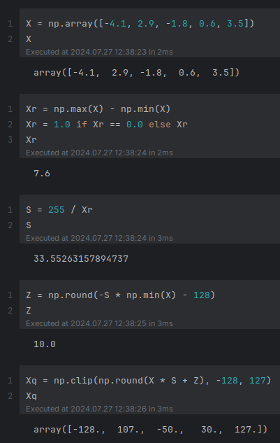Click the code line defining X = np.array
Screen dimensions: 280x443
(140, 24)
